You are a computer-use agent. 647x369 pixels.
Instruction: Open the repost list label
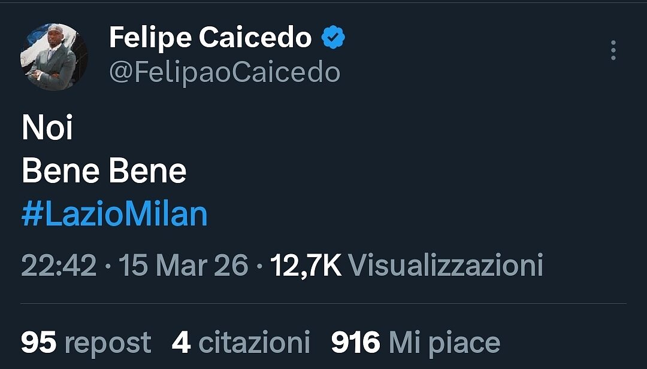click(x=108, y=343)
